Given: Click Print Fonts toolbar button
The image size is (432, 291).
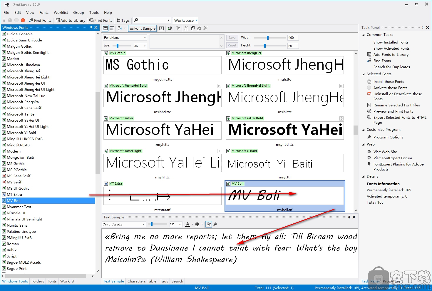Looking at the screenshot, I should tap(101, 20).
